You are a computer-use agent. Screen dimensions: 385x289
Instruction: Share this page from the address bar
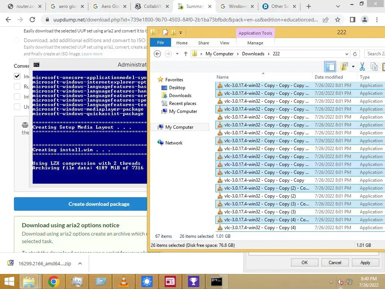(x=326, y=20)
